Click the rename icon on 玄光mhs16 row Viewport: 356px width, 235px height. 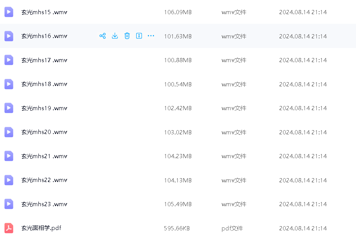139,36
